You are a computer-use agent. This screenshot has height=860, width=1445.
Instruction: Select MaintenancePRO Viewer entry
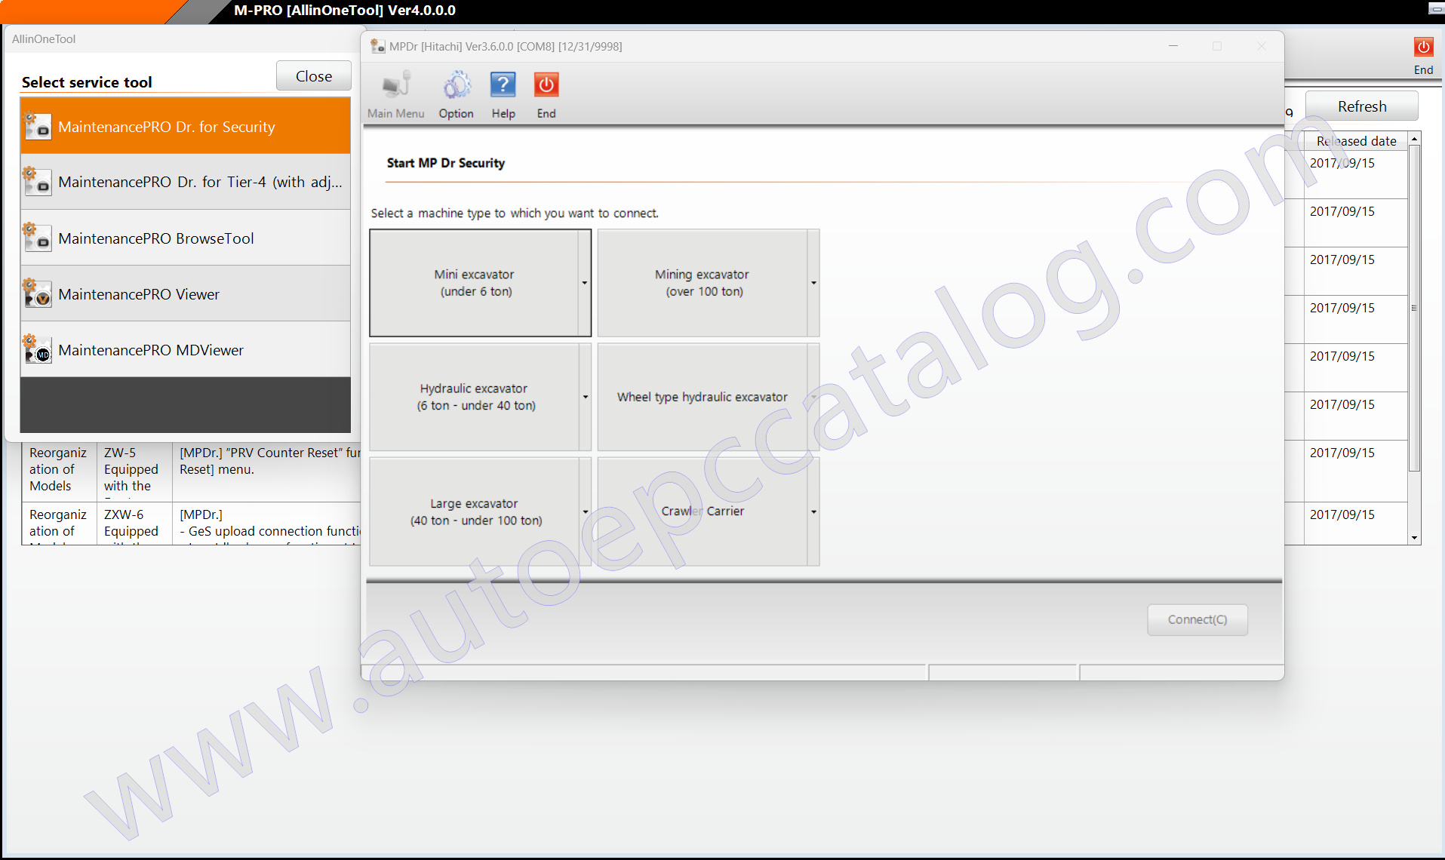click(186, 293)
